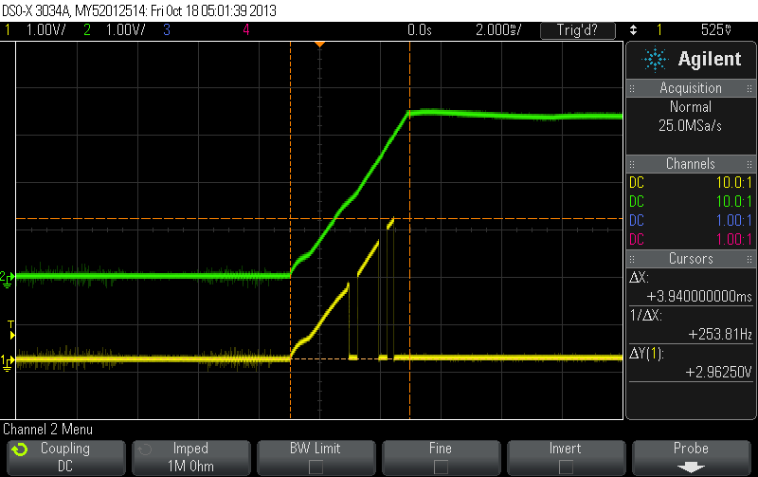The image size is (758, 477).
Task: Click the Coupling rotate-knob icon
Action: (x=20, y=449)
